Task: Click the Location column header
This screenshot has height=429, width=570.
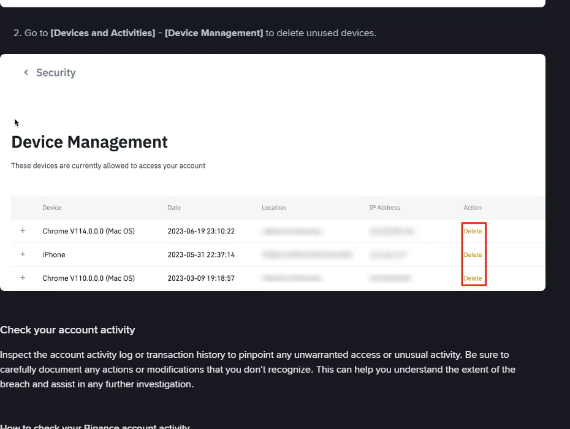Action: 274,208
